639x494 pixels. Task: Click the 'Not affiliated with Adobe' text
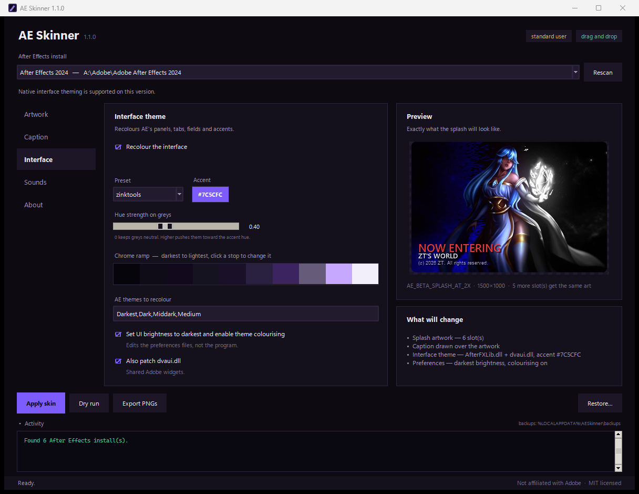coord(549,483)
